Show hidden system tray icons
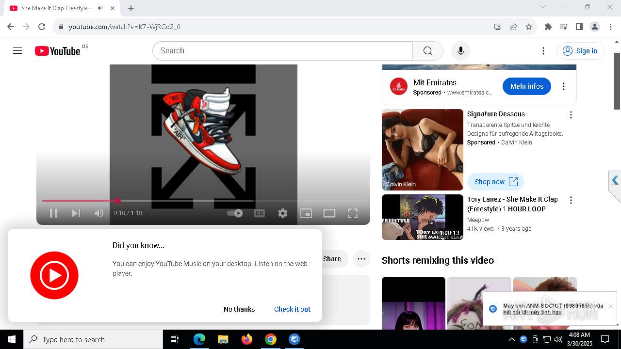 tap(511, 339)
